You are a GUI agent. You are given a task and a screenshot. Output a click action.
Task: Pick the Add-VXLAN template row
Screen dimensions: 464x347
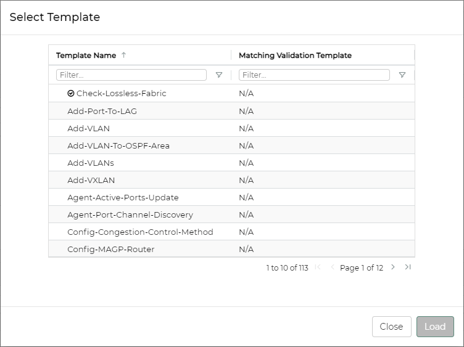[91, 180]
